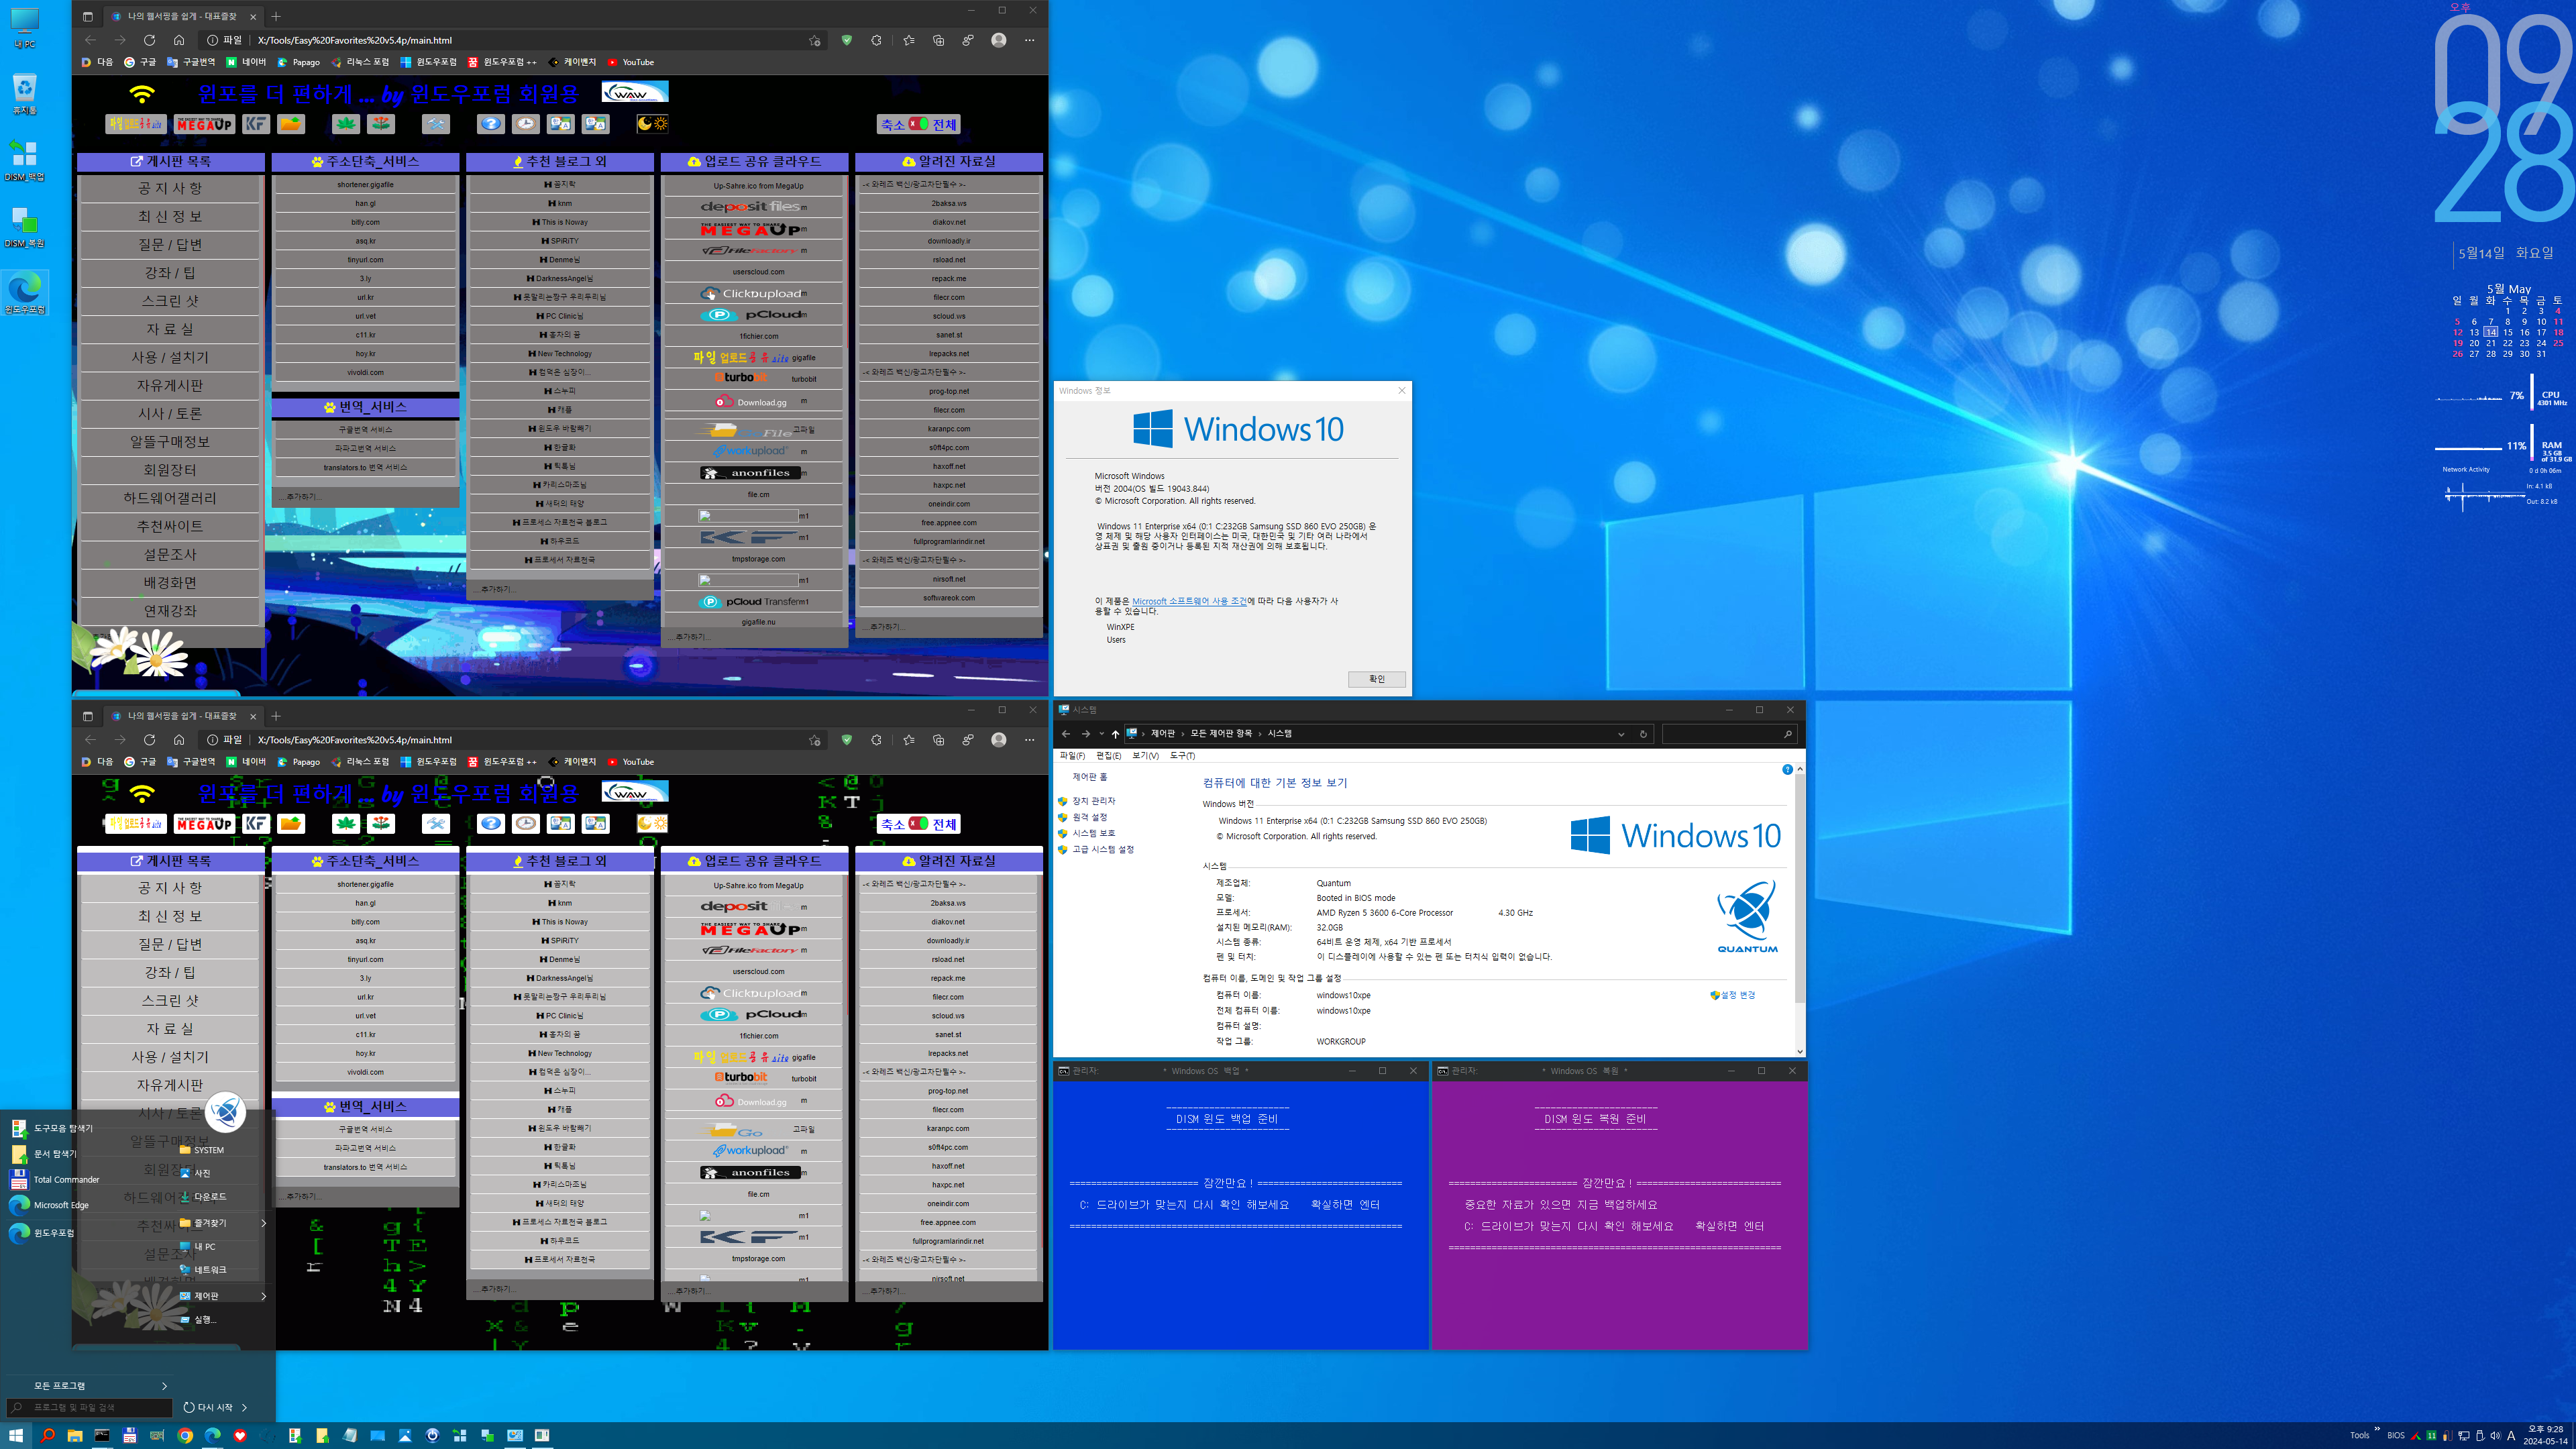This screenshot has width=2576, height=1449.
Task: Click refresh button in upper Edge window
Action: (149, 40)
